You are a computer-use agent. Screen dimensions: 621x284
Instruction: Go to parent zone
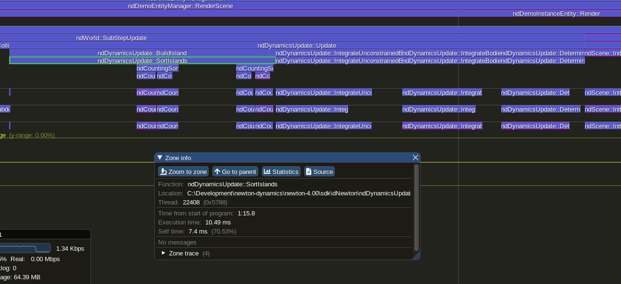click(235, 172)
